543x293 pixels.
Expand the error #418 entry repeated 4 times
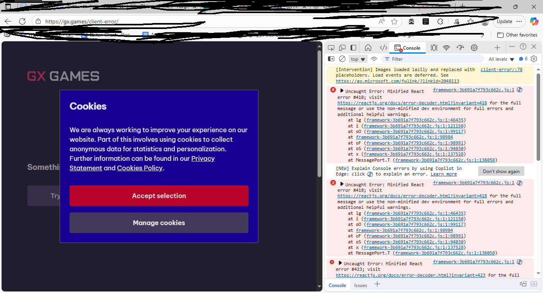tap(342, 91)
